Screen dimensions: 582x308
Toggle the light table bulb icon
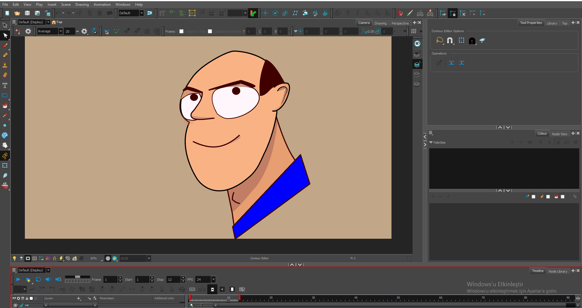click(x=15, y=258)
